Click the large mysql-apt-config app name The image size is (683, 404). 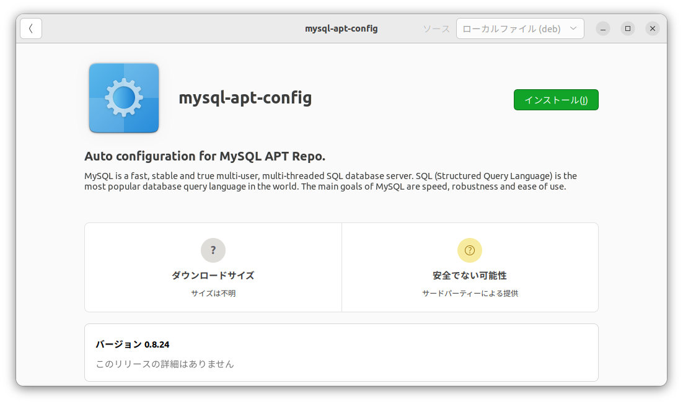point(245,98)
